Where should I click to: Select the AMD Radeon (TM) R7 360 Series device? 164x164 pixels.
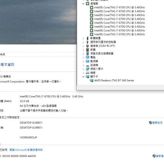pos(114,80)
